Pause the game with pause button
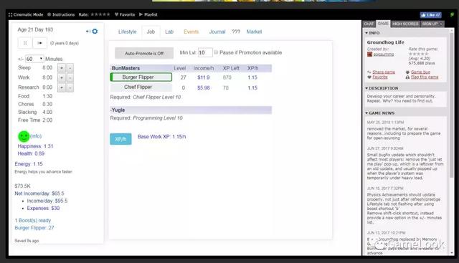Screen dimensions: 459x263 tap(25, 43)
